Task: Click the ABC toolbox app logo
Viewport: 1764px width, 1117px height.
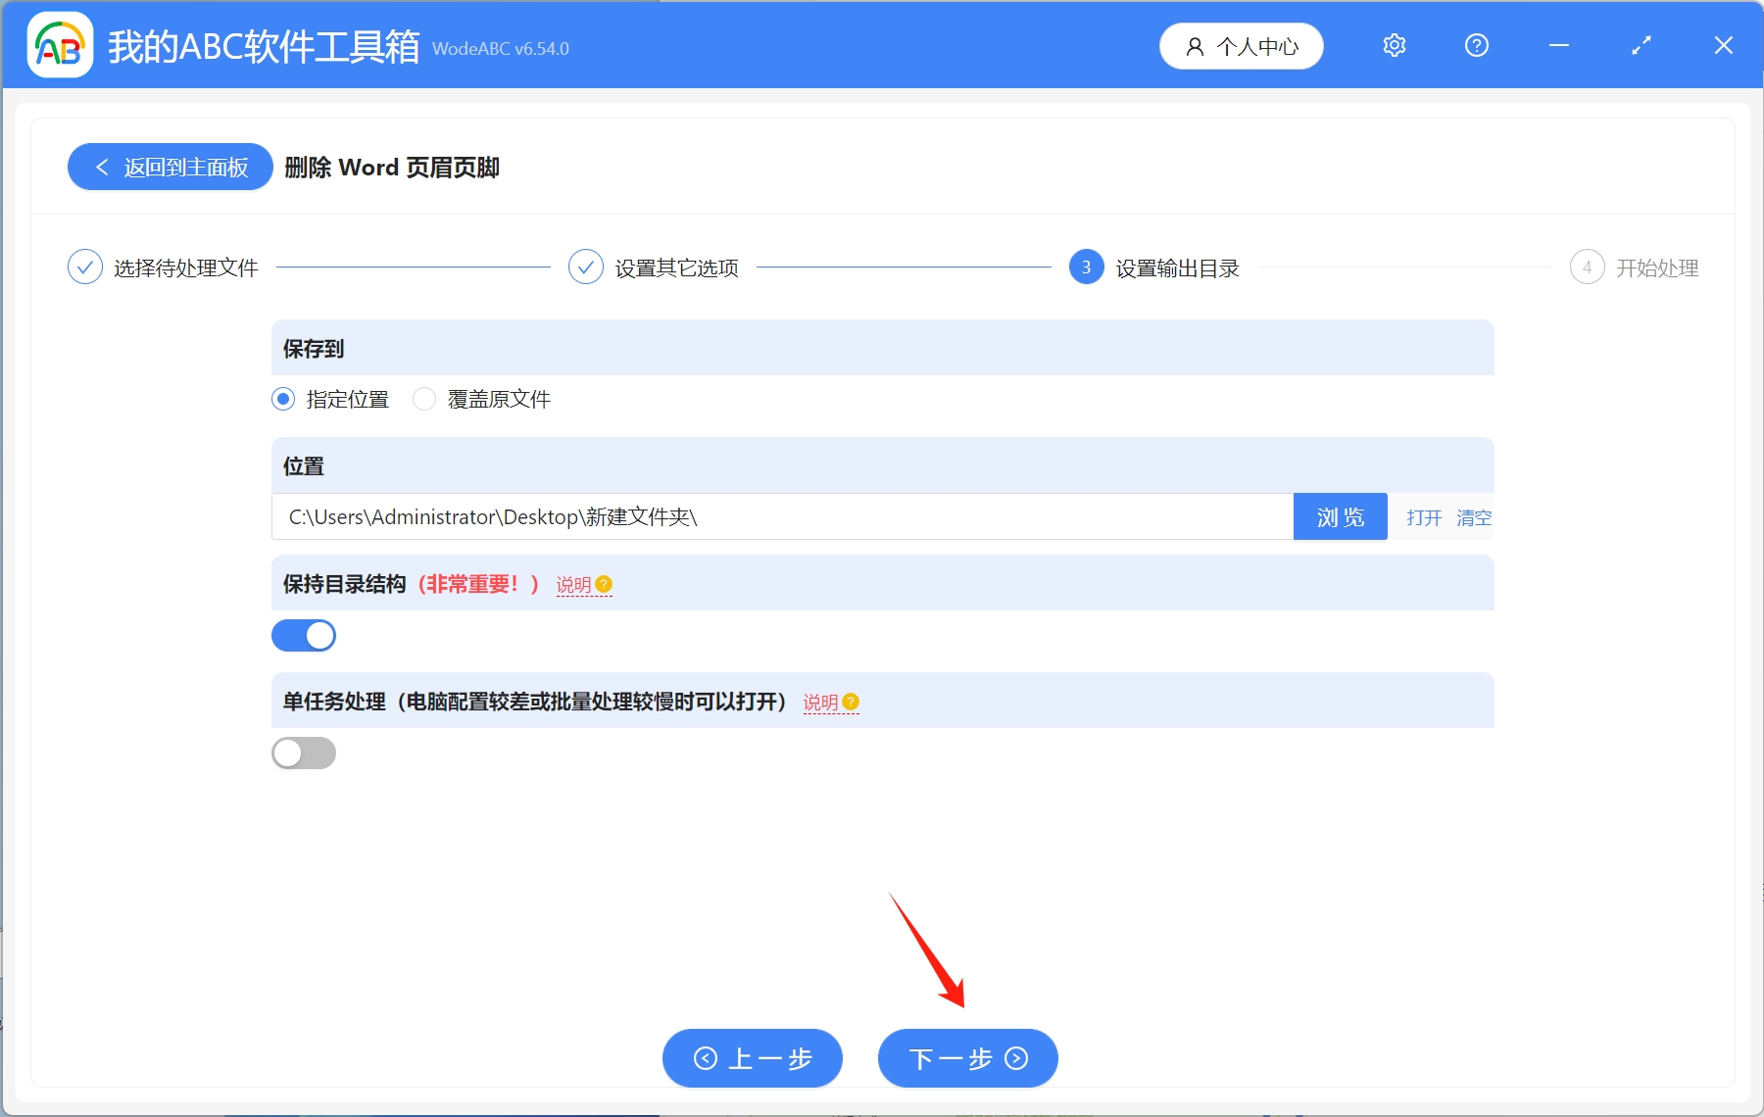Action: (59, 44)
